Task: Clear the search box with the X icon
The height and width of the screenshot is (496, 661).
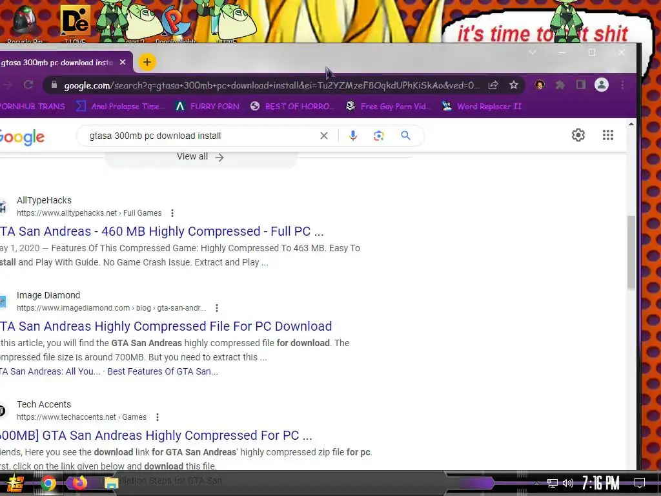Action: (x=324, y=136)
